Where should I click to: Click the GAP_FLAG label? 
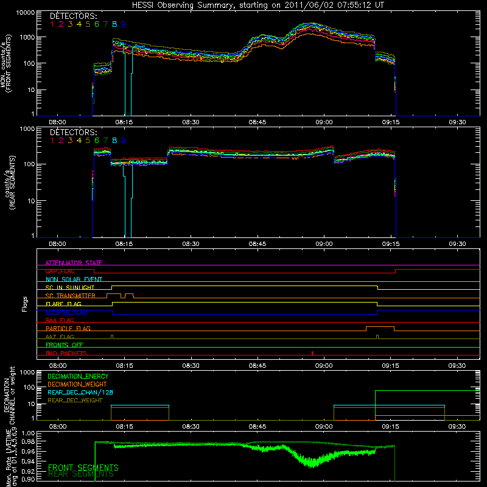click(x=60, y=271)
